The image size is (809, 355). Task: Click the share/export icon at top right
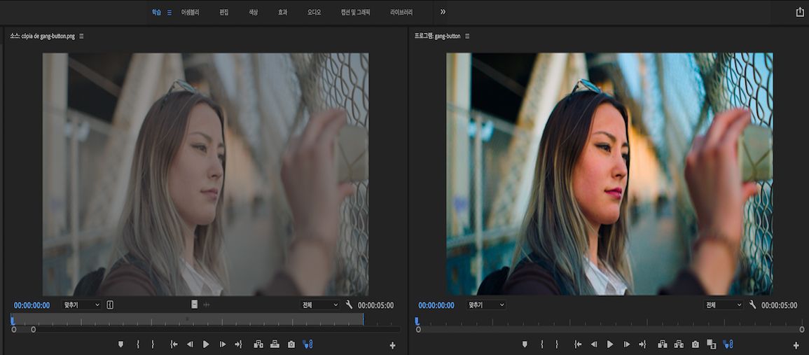click(x=800, y=12)
